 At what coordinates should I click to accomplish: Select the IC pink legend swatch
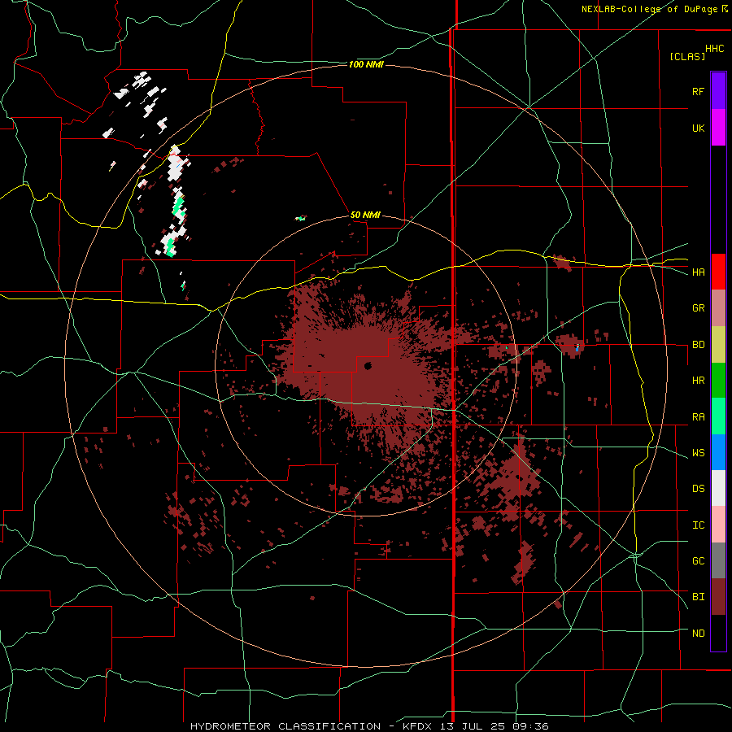pyautogui.click(x=718, y=525)
